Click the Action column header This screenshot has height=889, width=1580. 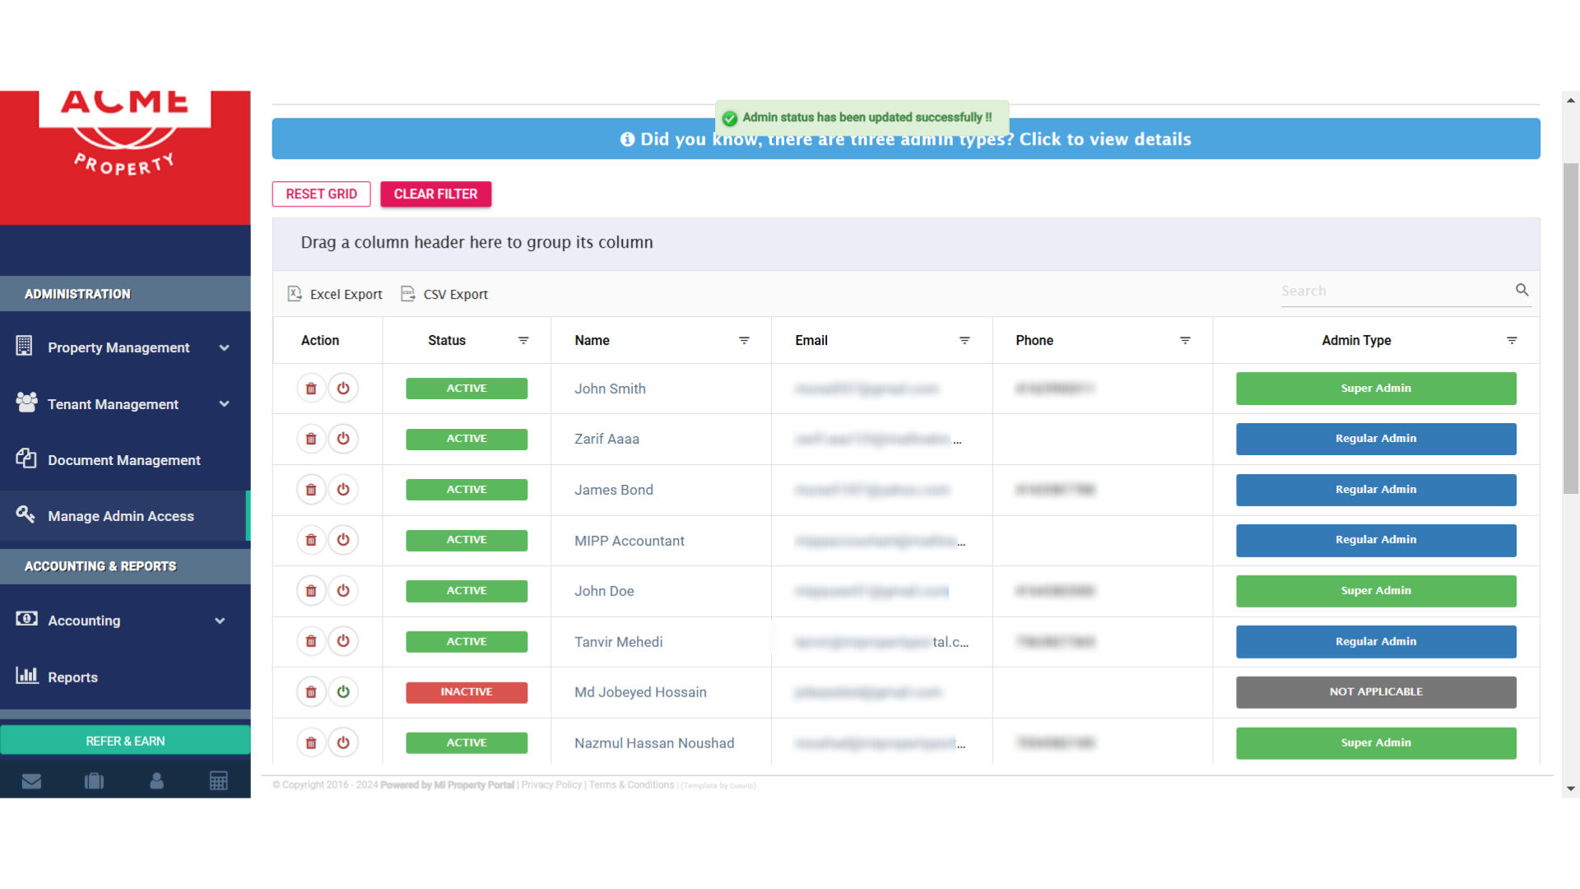click(320, 341)
